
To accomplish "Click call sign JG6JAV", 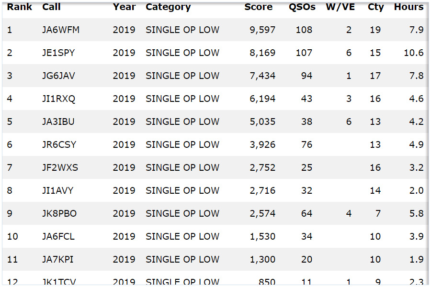I will pos(58,76).
